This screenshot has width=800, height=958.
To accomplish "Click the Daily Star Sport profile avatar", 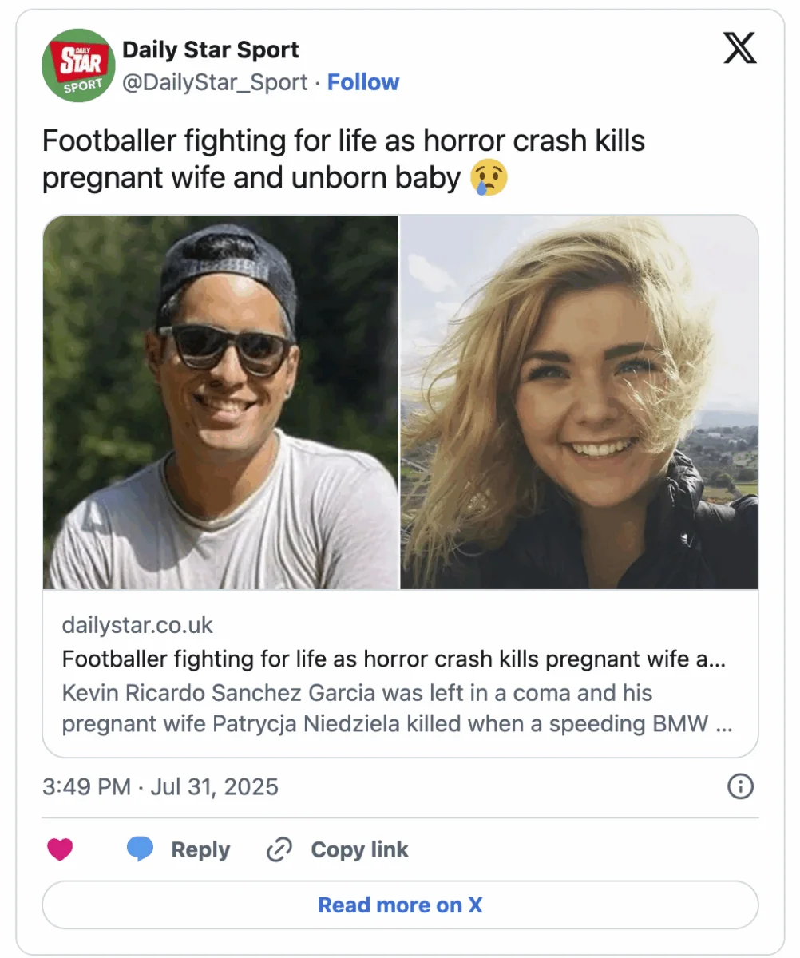I will click(x=78, y=65).
